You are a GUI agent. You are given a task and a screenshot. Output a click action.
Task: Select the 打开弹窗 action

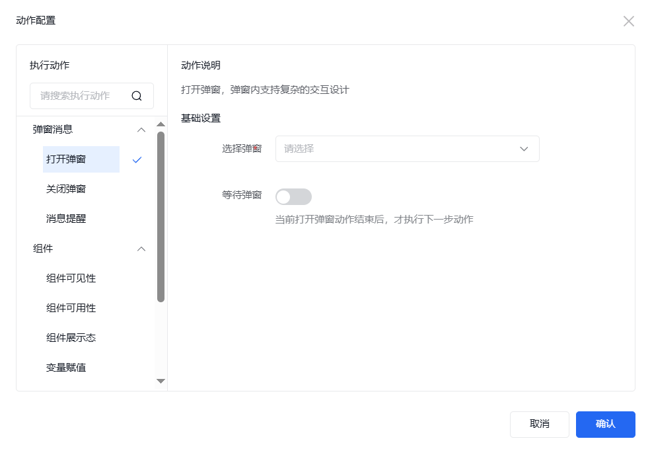coord(81,159)
